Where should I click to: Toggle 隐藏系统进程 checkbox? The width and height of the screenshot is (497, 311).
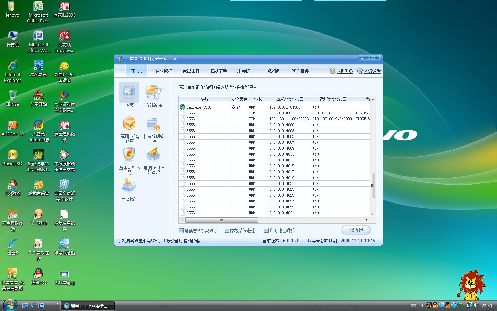[227, 230]
